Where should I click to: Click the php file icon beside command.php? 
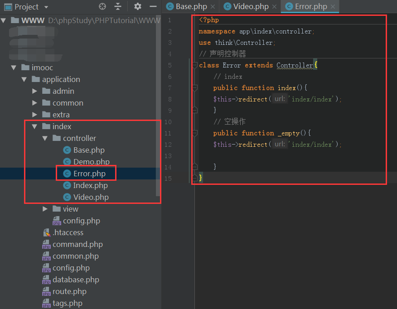click(x=46, y=245)
